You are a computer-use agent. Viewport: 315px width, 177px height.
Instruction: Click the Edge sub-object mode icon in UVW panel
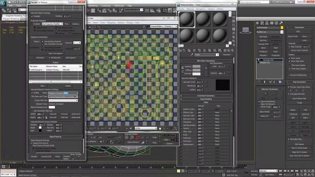click(x=132, y=138)
